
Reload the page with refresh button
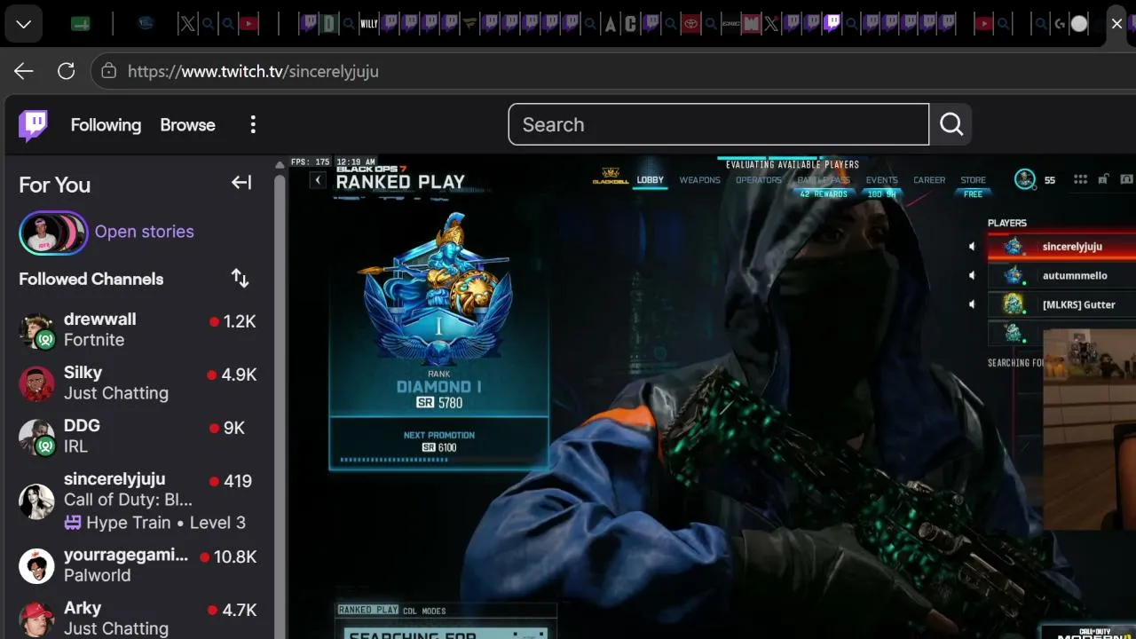(66, 71)
